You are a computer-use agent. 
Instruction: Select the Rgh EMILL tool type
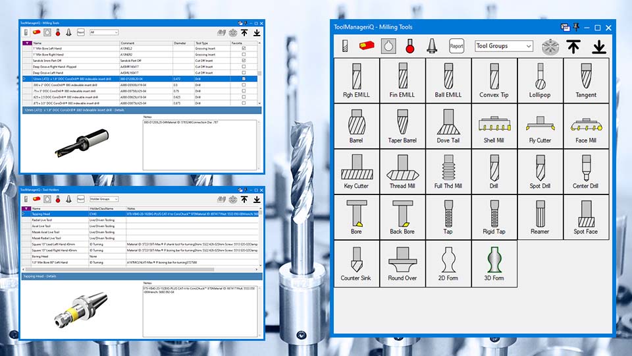pyautogui.click(x=357, y=80)
